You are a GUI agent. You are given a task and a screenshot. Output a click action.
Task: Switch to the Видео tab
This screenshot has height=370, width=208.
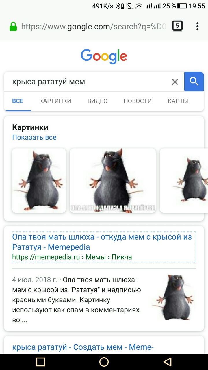(x=97, y=101)
